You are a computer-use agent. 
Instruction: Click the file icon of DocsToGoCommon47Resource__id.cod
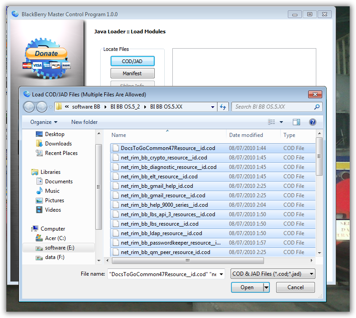116,148
